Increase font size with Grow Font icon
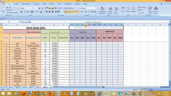This screenshot has height=96, width=171. 40,8
